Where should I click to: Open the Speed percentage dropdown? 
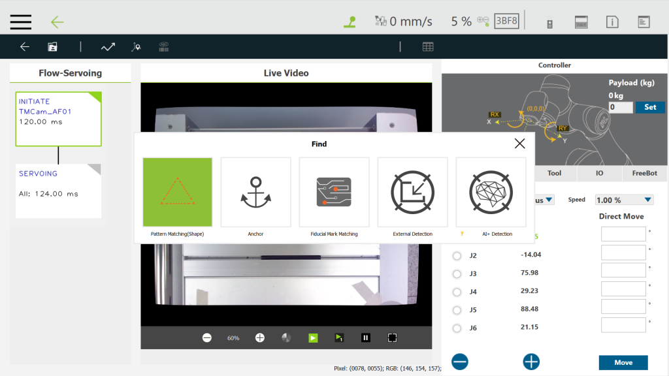click(624, 200)
